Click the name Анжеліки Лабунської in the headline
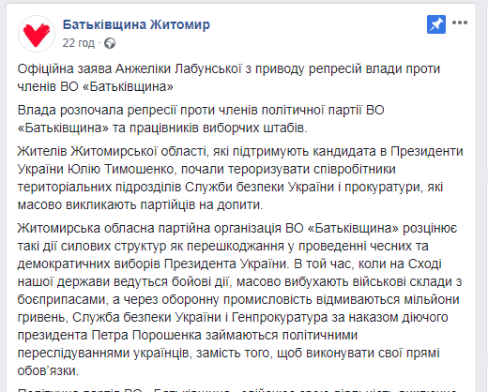 pos(178,68)
